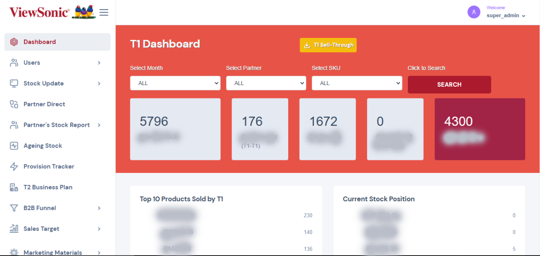The height and width of the screenshot is (256, 540).
Task: Expand Partner's Stock Report chevron
Action: coord(99,125)
